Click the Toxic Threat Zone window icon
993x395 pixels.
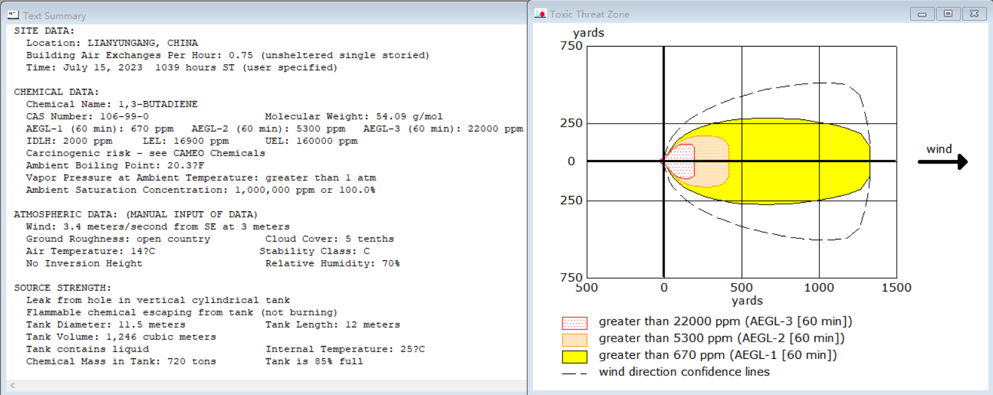point(540,13)
